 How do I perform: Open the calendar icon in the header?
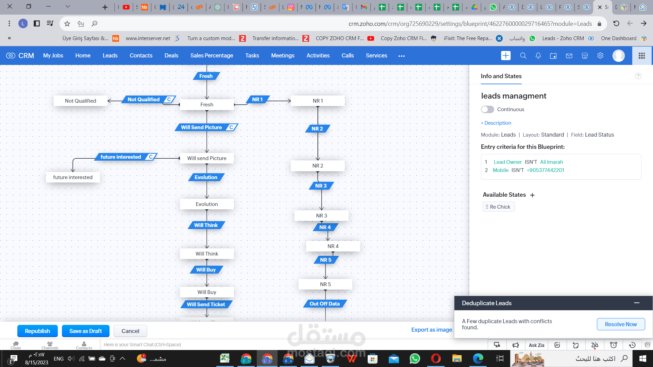pos(553,55)
